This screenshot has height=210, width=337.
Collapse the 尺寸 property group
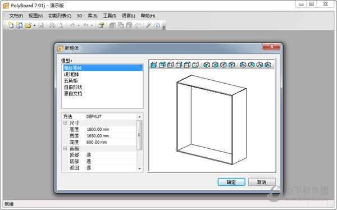click(65, 123)
